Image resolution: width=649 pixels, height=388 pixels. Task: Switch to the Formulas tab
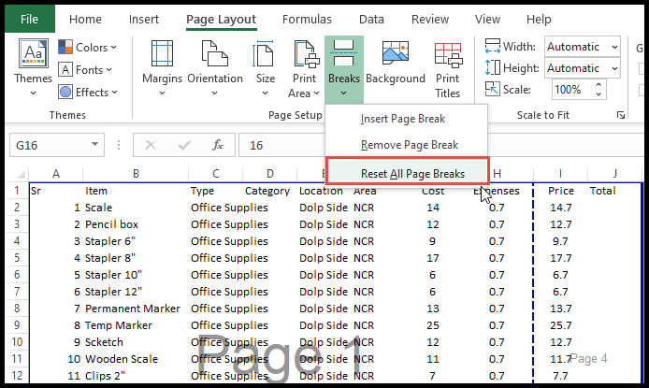point(307,19)
